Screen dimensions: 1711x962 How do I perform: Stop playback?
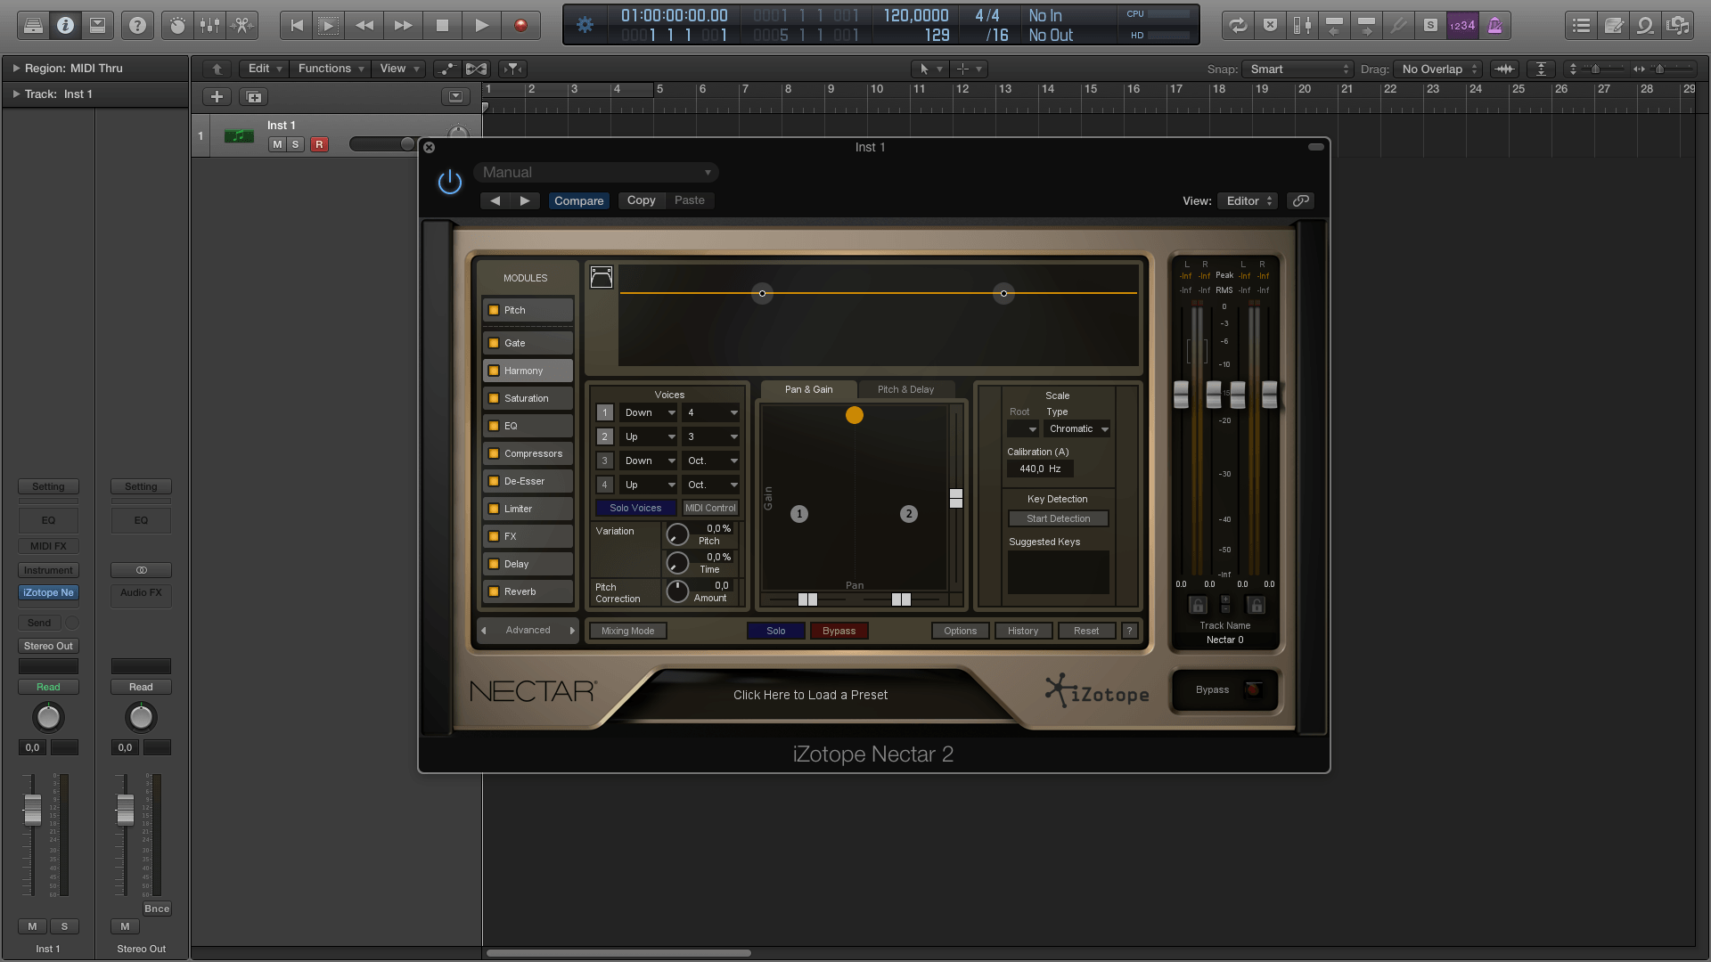(x=442, y=26)
